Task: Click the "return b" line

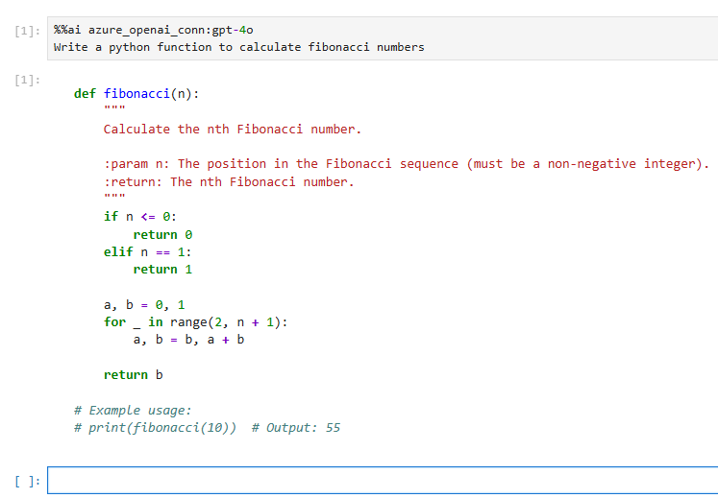Action: (x=133, y=375)
